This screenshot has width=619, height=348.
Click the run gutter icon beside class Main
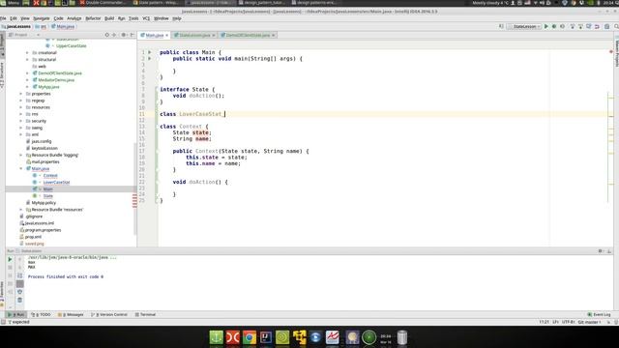coord(150,52)
